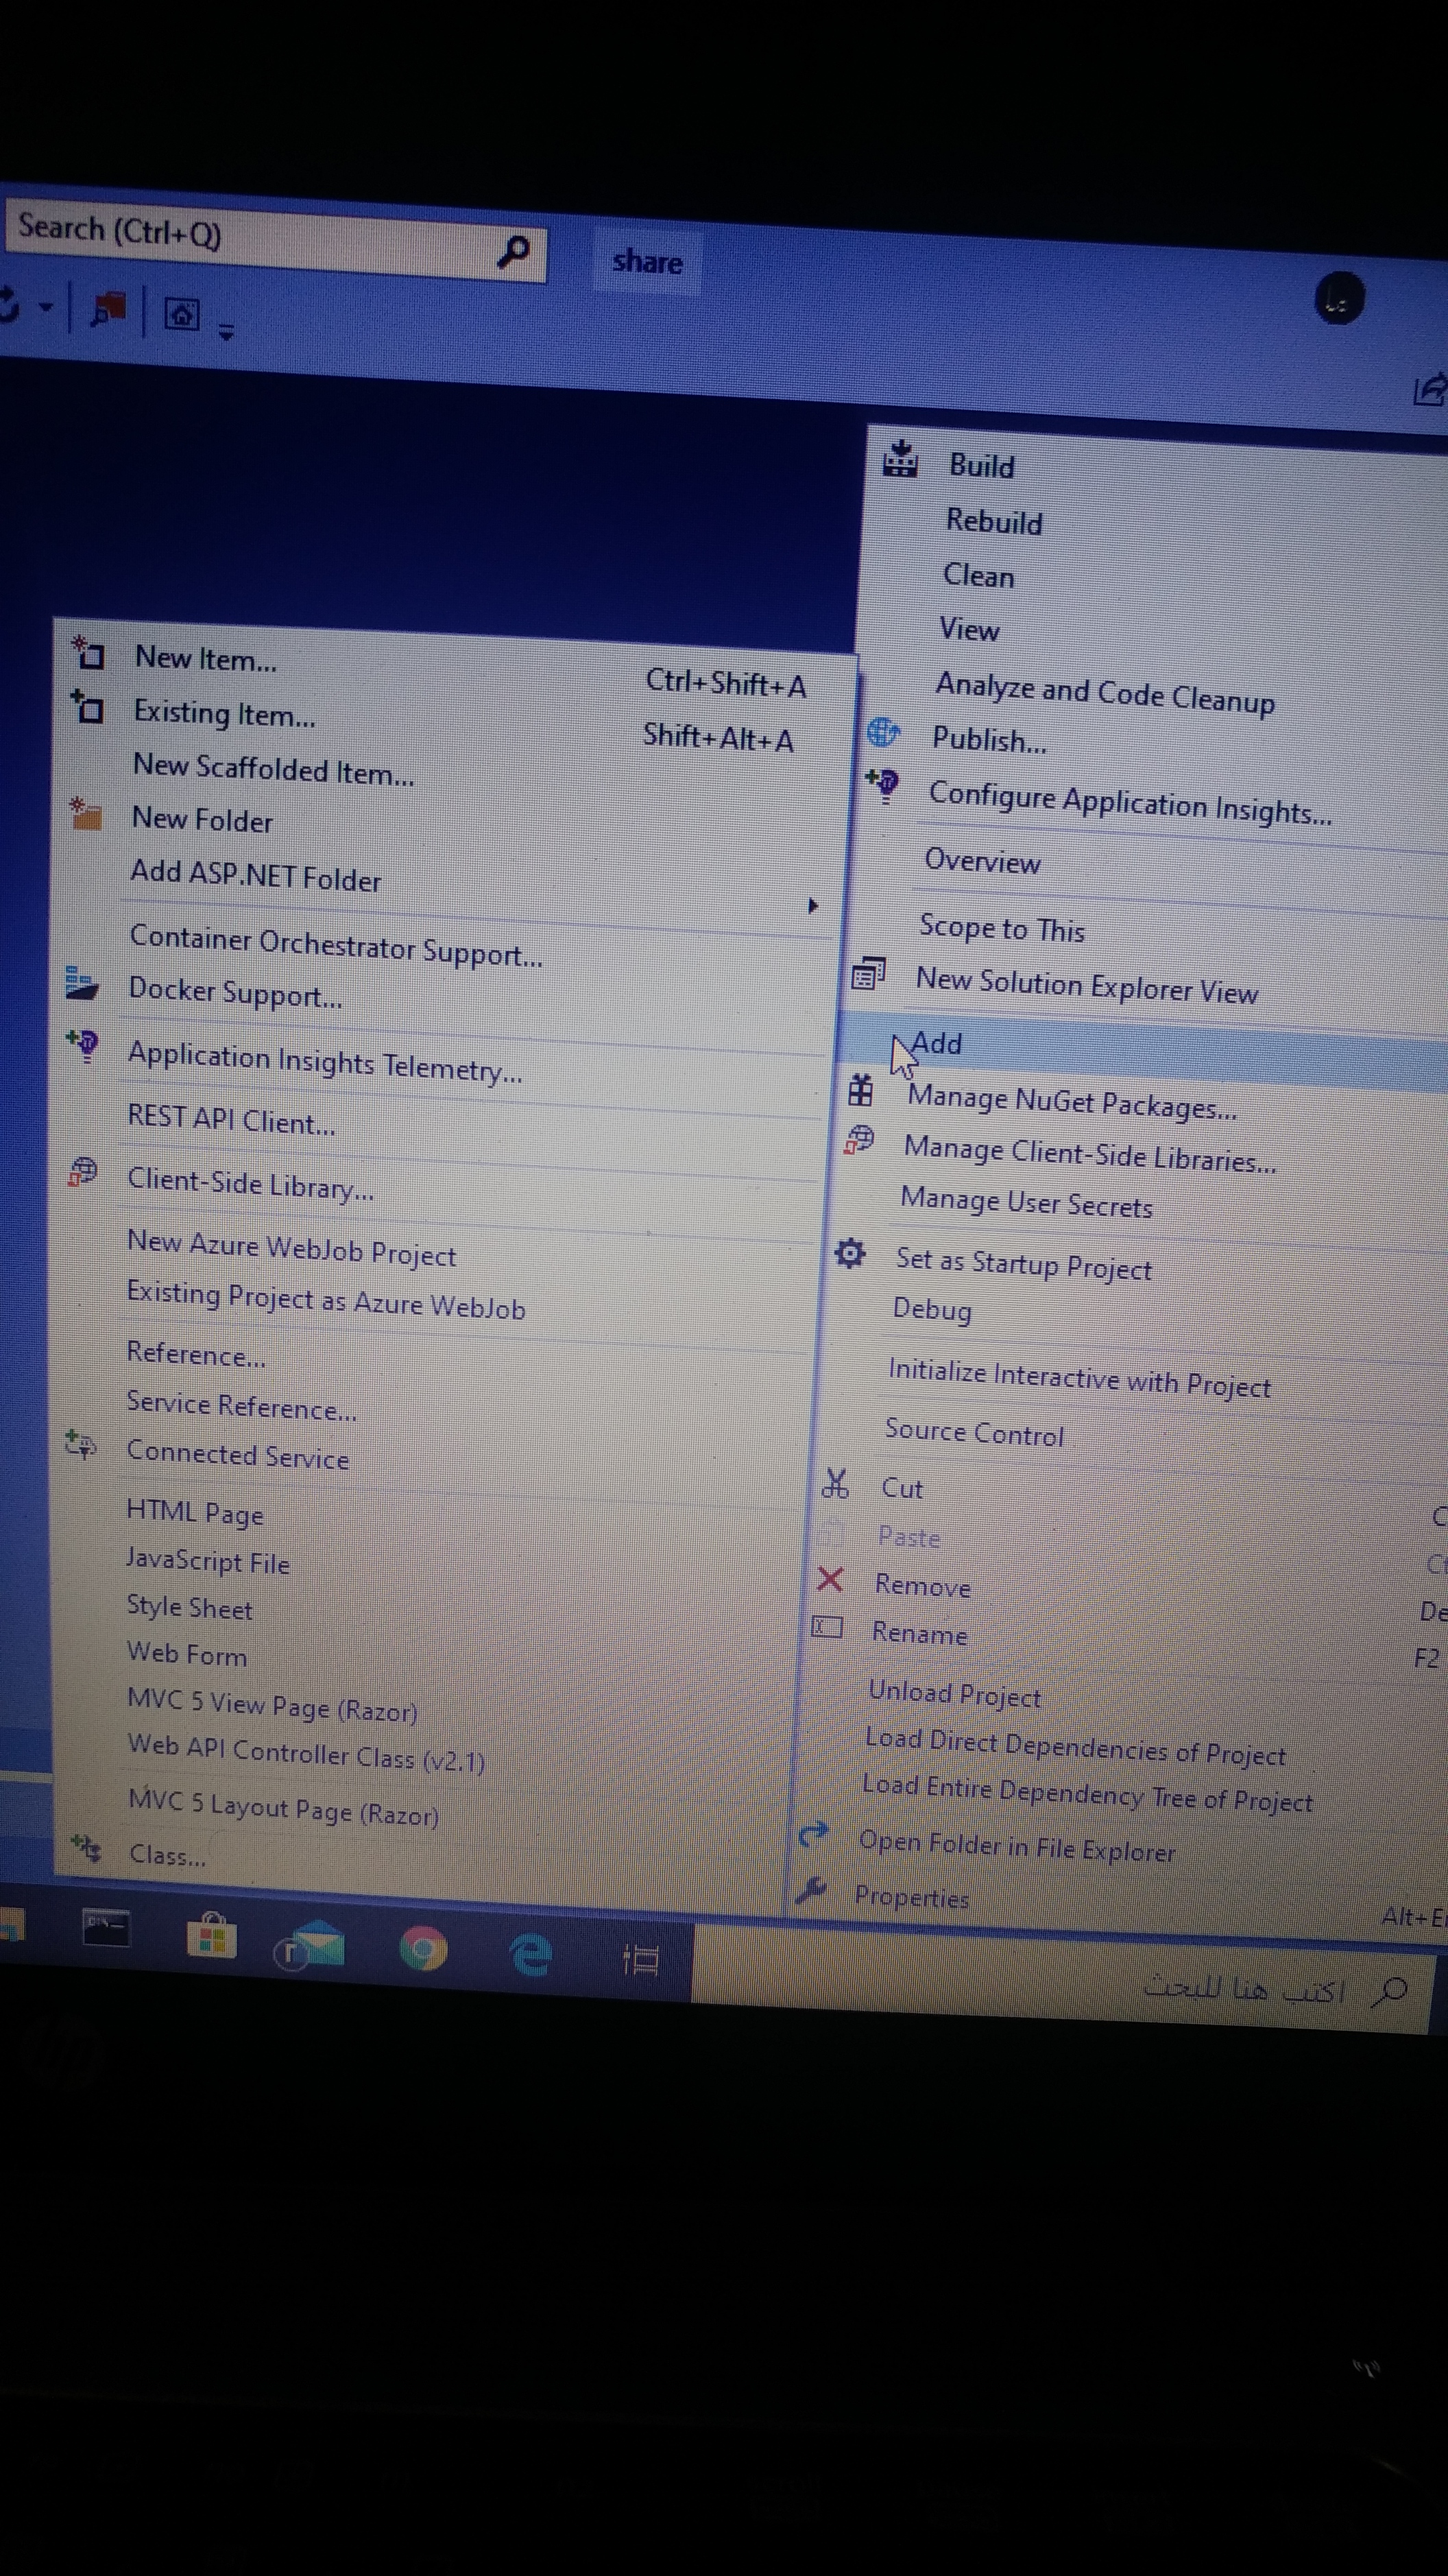The image size is (1448, 2576).
Task: Click the red Remove X icon
Action: click(830, 1579)
